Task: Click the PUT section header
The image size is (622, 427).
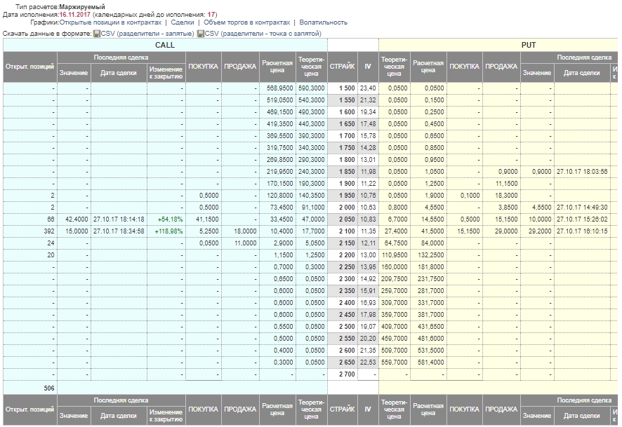Action: click(498, 45)
